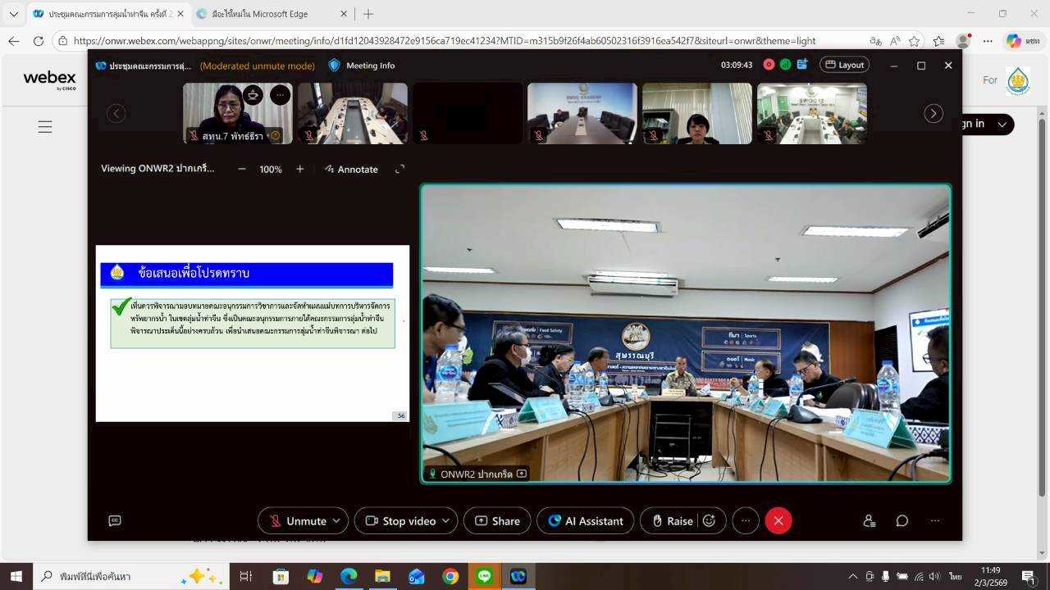Expand video options arrow beside Stop video
The width and height of the screenshot is (1050, 590).
pyautogui.click(x=445, y=521)
